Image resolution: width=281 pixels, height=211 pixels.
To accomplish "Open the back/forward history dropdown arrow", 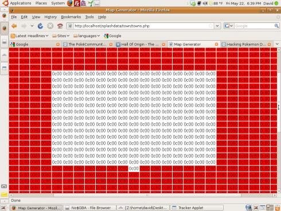I will pyautogui.click(x=32, y=26).
